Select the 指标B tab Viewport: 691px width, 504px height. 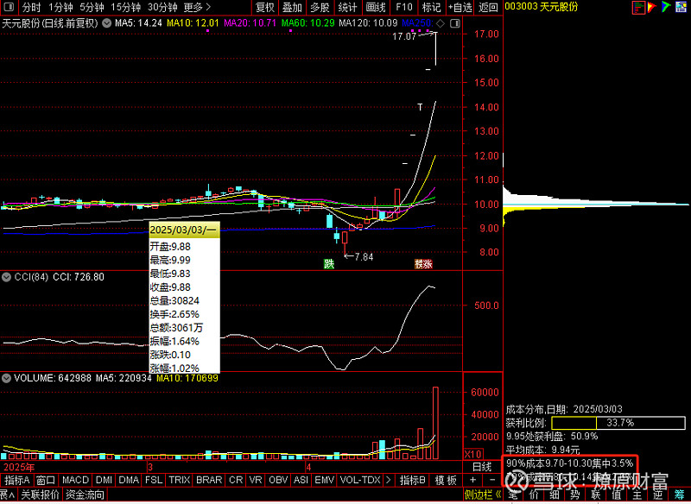[413, 480]
